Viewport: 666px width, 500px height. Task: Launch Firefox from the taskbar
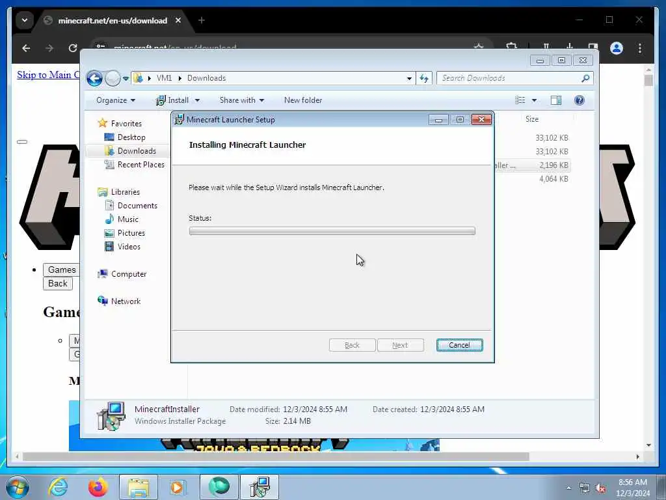pos(98,487)
